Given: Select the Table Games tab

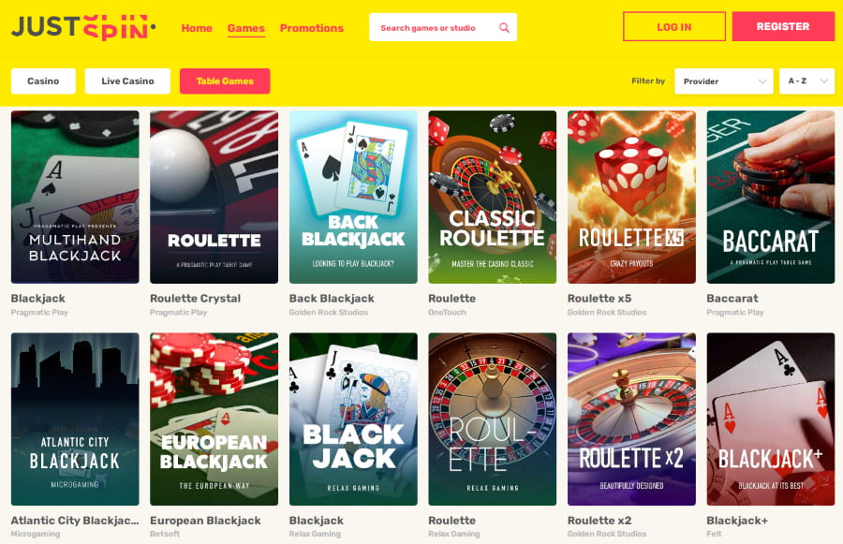Looking at the screenshot, I should 225,81.
